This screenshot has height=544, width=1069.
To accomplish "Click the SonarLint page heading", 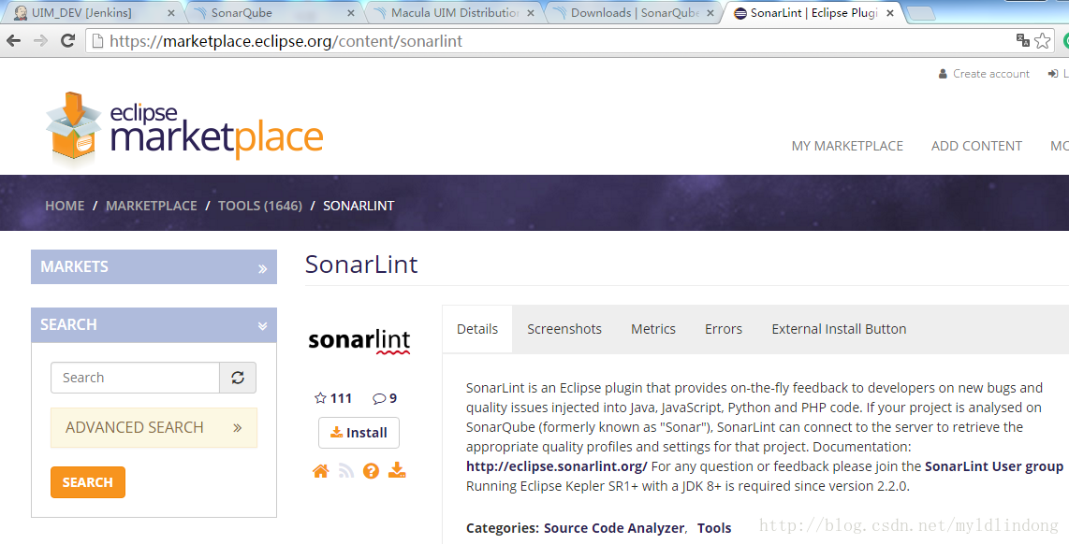I will (x=361, y=265).
